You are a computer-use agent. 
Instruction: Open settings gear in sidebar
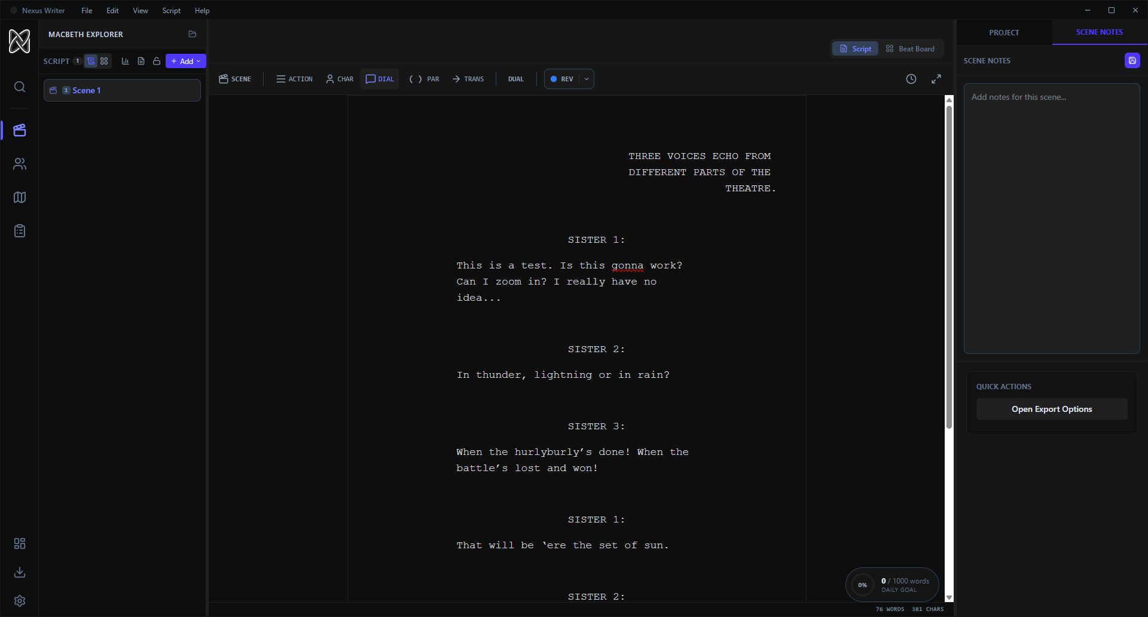[20, 601]
